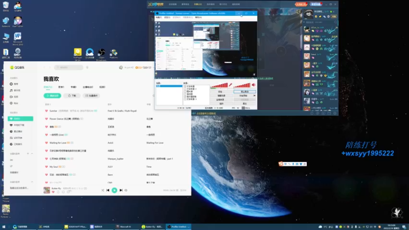Open the purchased music sidebar item

(20, 144)
